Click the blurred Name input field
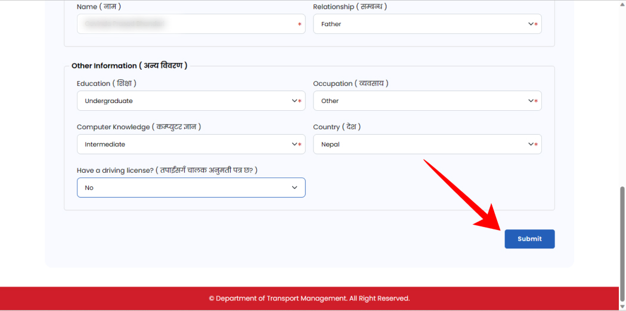Screen dimensions: 626x311 191,24
